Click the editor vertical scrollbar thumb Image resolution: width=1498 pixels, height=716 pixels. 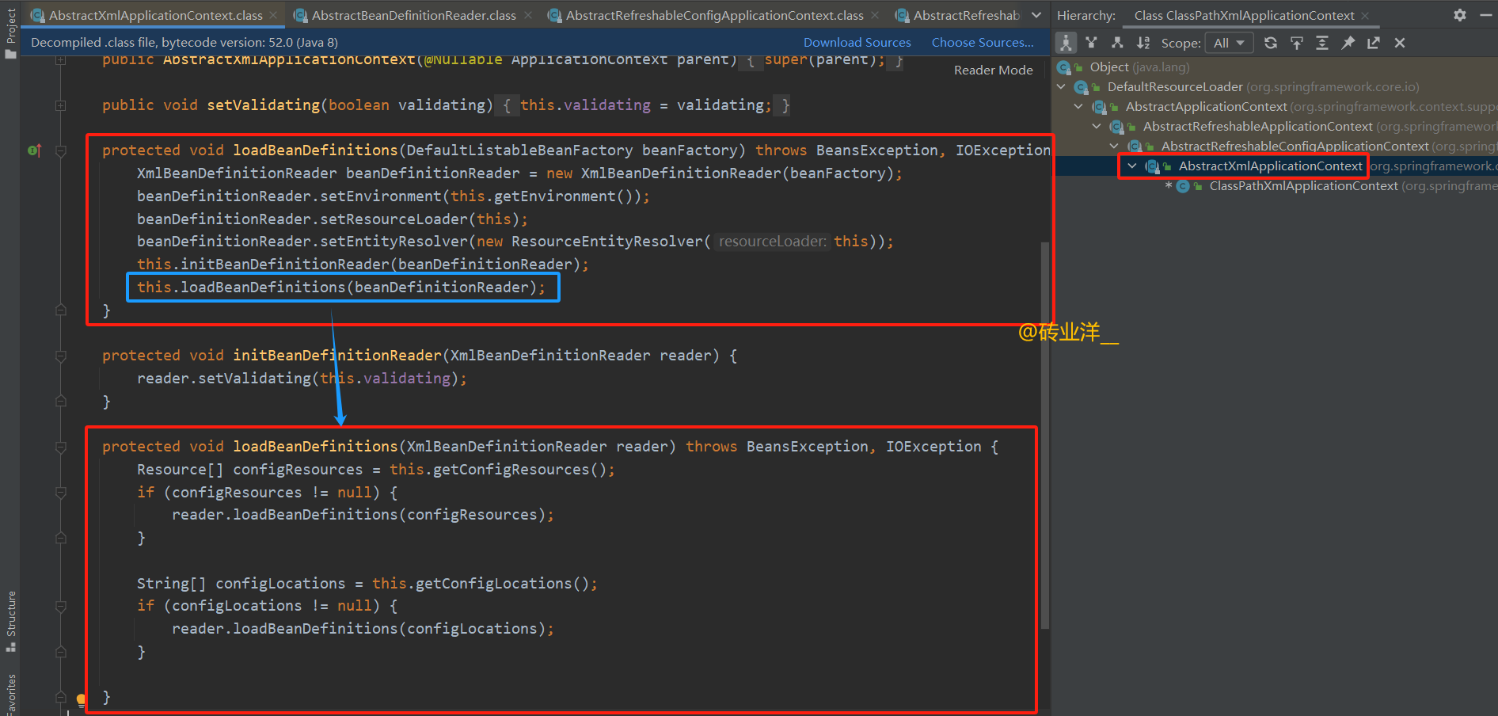click(1045, 436)
